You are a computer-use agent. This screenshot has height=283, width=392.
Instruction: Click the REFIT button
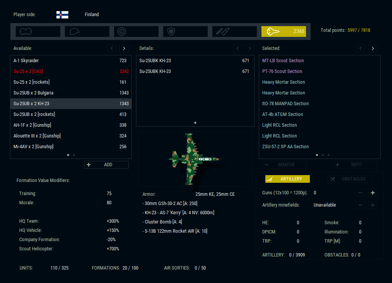point(355,165)
